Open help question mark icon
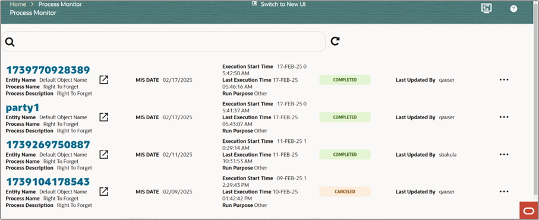539x220 pixels. 513,9
